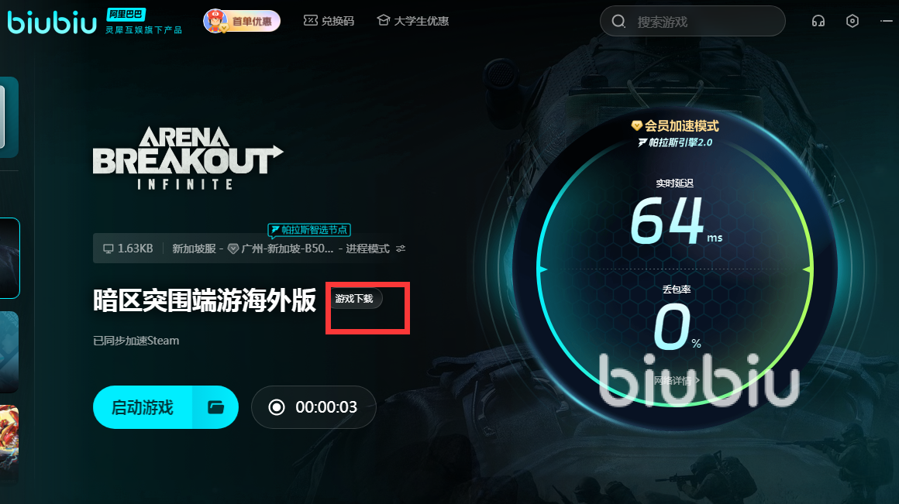This screenshot has width=899, height=504.
Task: Click the 大学生优惠 graduation cap icon
Action: 383,21
